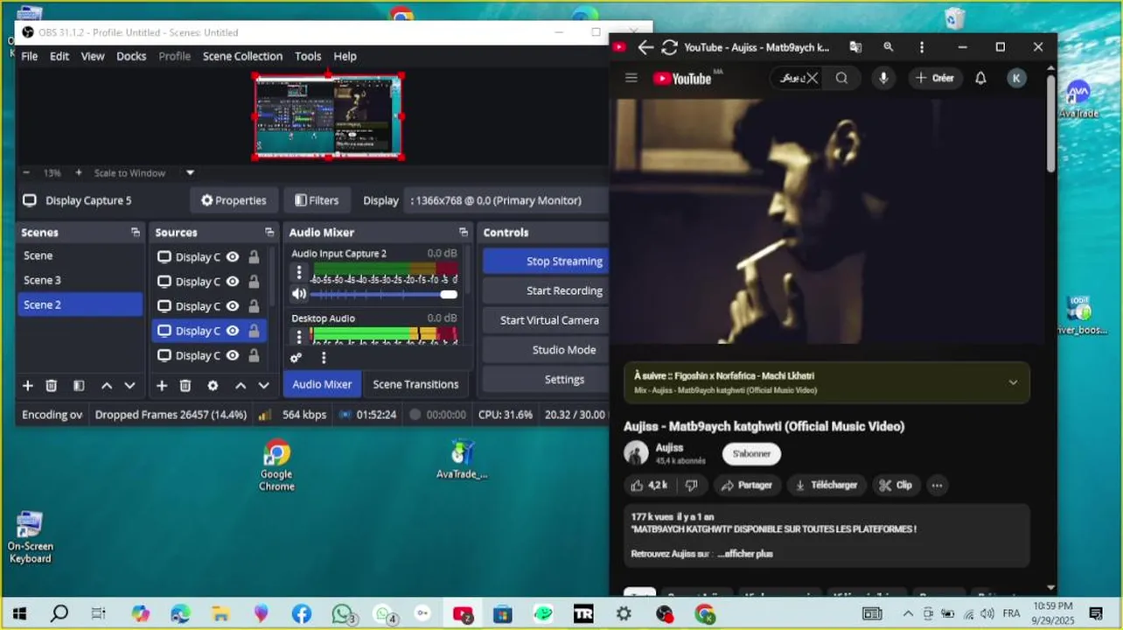Open the Docks menu in OBS
The width and height of the screenshot is (1123, 630).
(131, 56)
